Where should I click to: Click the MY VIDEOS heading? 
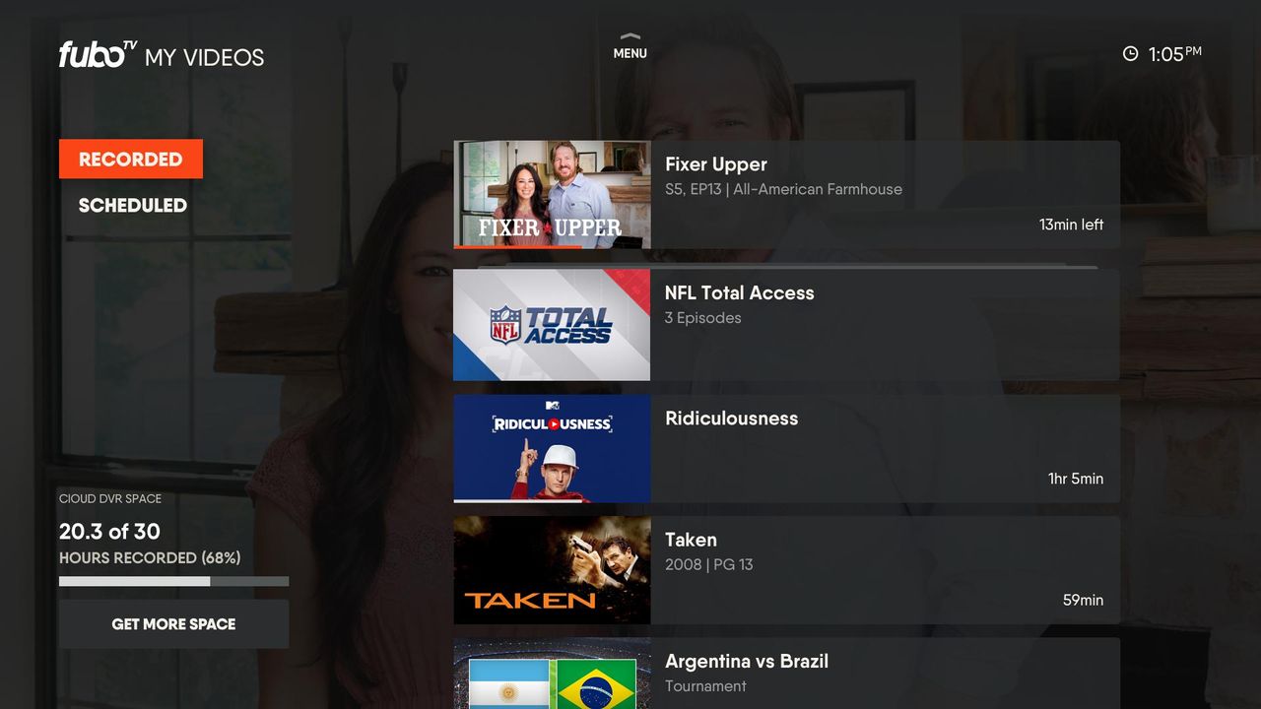click(x=204, y=58)
